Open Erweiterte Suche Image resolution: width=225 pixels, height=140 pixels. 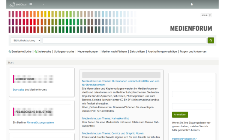pos(21,52)
